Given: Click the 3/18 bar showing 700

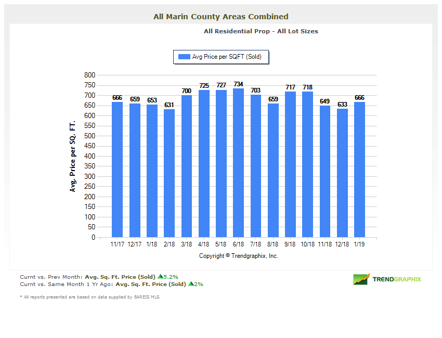Looking at the screenshot, I should click(x=187, y=166).
